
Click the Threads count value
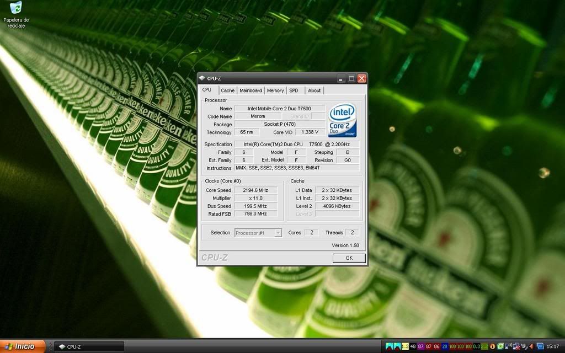(x=352, y=233)
